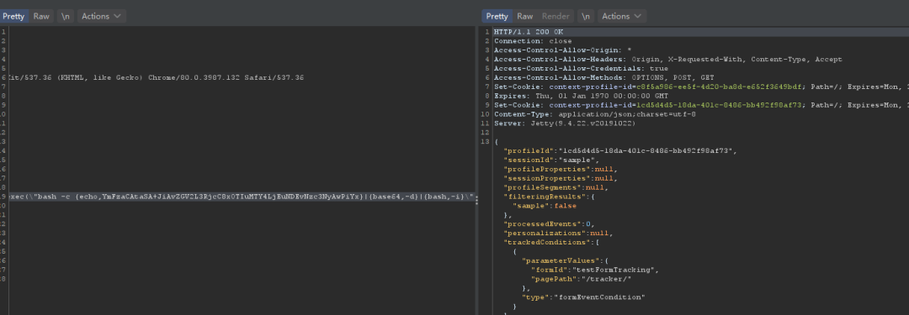Click the Content-Type application/json header
The image size is (909, 315).
pos(595,114)
